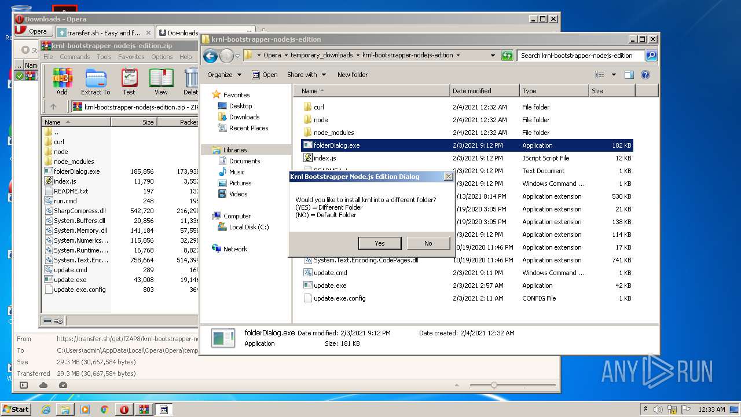This screenshot has height=417, width=741.
Task: Expand the Opera breadcrumb dropdown arrow
Action: pos(285,56)
